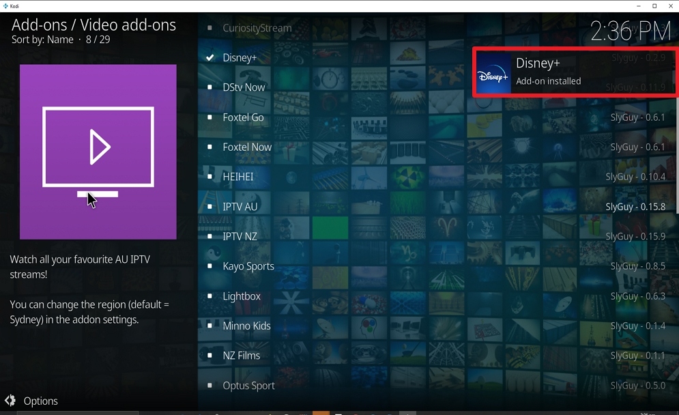This screenshot has width=679, height=415.
Task: Click the bullet beside NZ Films
Action: (210, 355)
